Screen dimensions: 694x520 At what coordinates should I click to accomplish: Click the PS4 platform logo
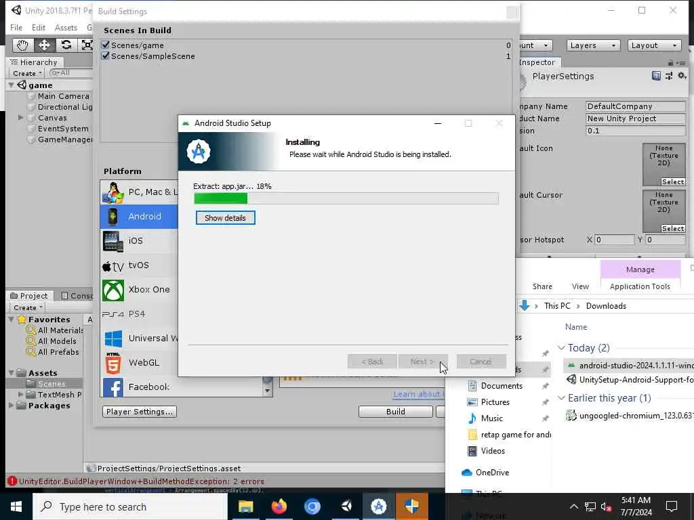(x=113, y=314)
